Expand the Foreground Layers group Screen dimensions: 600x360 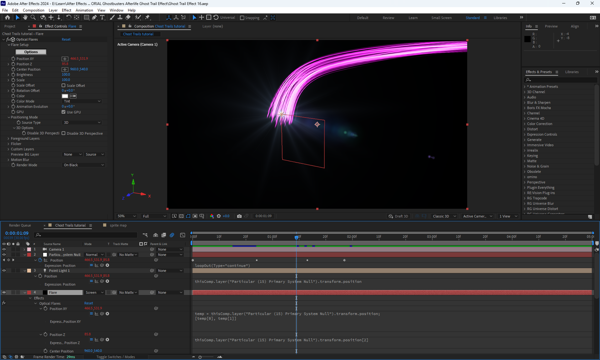(8, 138)
